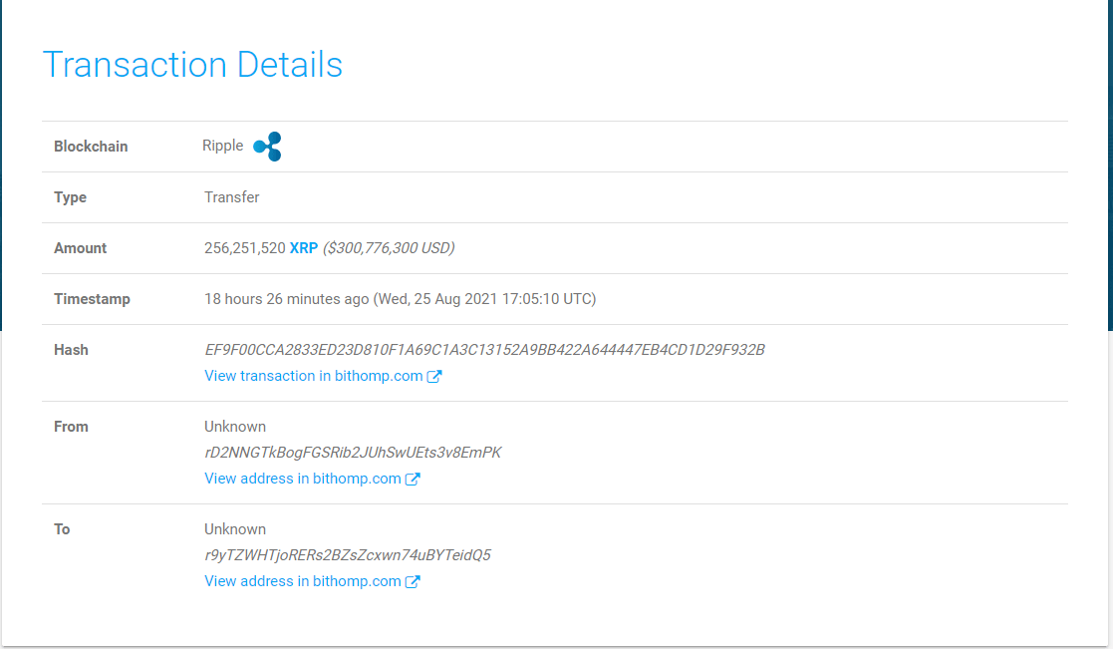Open the XRP currency link
The image size is (1113, 649).
tap(304, 248)
